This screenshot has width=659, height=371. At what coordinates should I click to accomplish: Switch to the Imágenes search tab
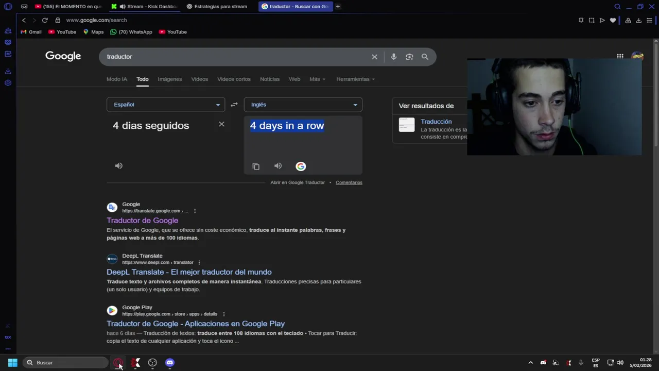click(170, 79)
